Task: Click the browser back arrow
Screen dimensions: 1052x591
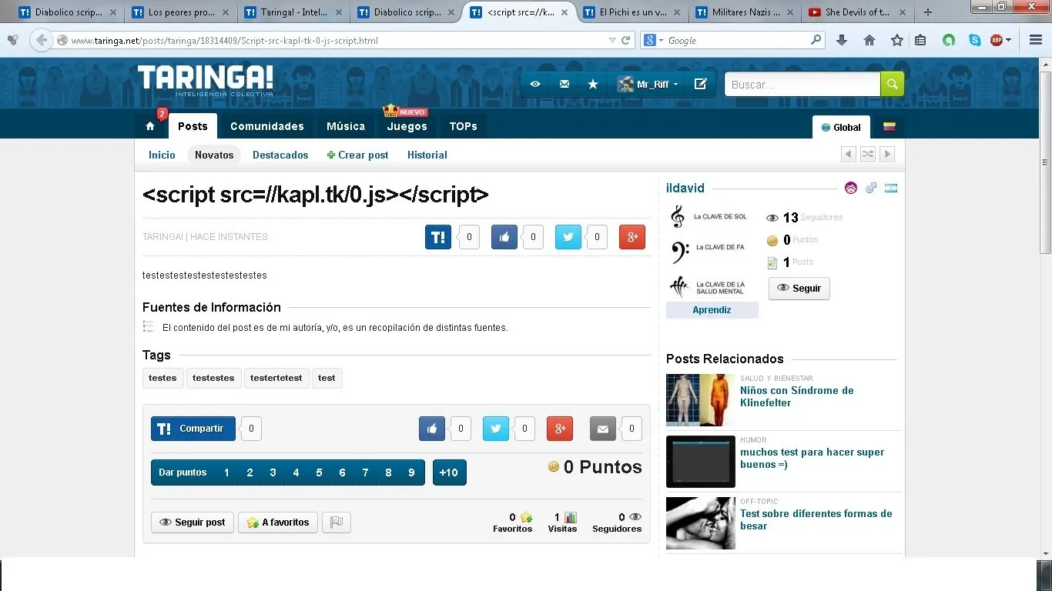Action: 42,41
